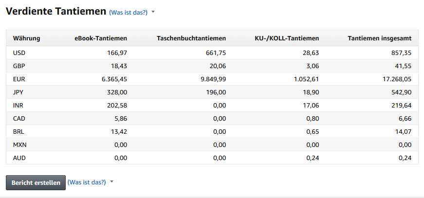The height and width of the screenshot is (198, 424).
Task: Click the Taschenbuchtantiemen column header
Action: [x=191, y=38]
